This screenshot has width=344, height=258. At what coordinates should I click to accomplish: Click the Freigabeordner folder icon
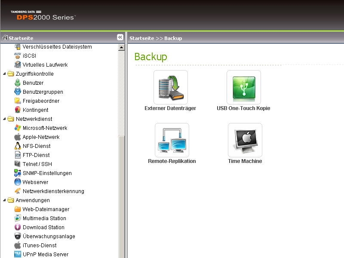18,101
